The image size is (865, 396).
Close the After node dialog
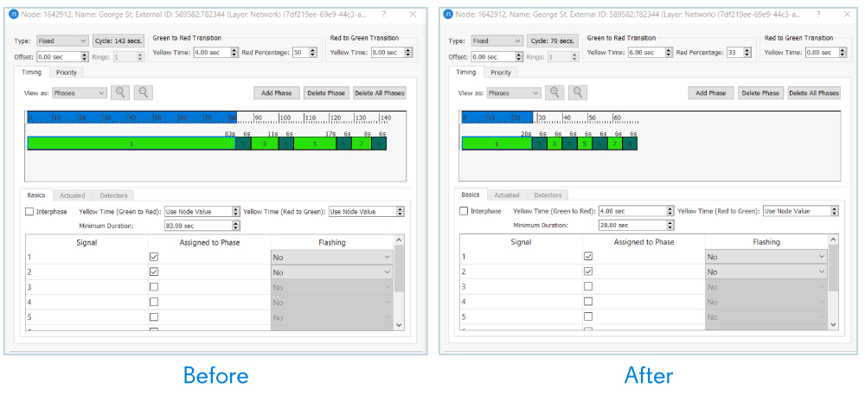point(847,15)
